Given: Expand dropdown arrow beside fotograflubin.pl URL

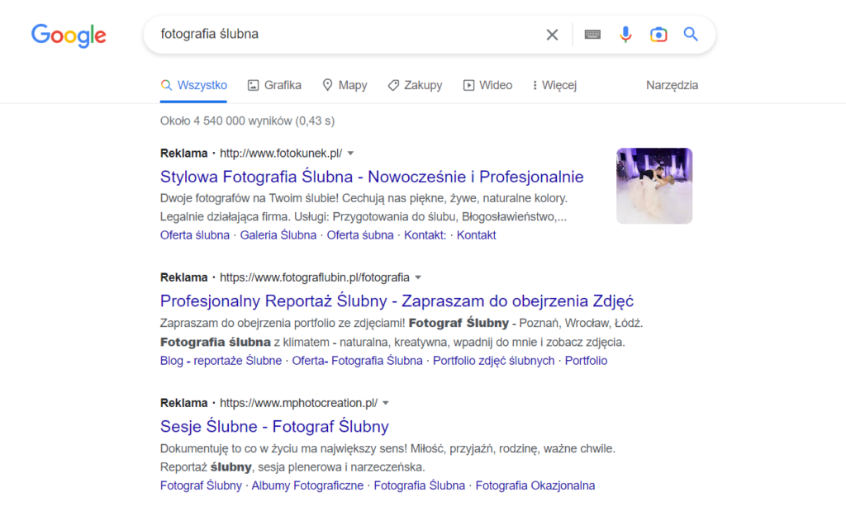Looking at the screenshot, I should click(x=418, y=277).
